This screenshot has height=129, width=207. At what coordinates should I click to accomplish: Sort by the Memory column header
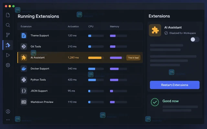pyautogui.click(x=114, y=26)
